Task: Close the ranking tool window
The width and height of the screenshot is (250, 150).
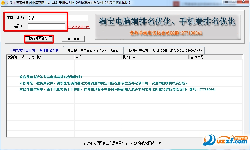Action: click(243, 2)
